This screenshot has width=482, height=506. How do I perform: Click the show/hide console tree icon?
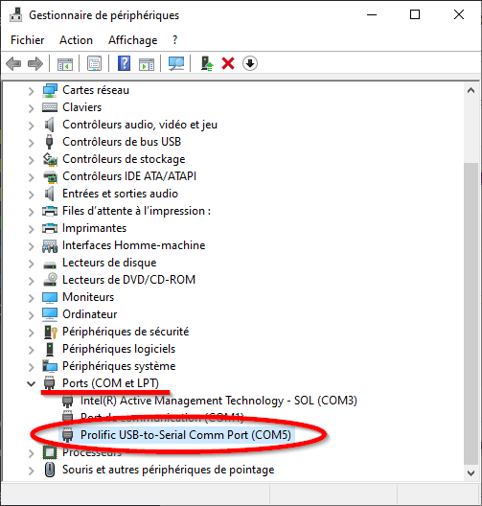65,64
